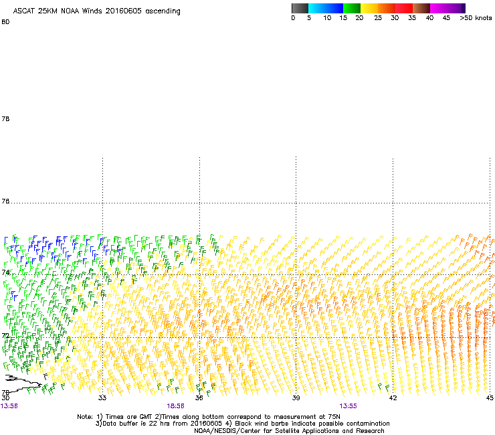Click the legend scale label '20'
The height and width of the screenshot is (435, 495).
[x=359, y=18]
